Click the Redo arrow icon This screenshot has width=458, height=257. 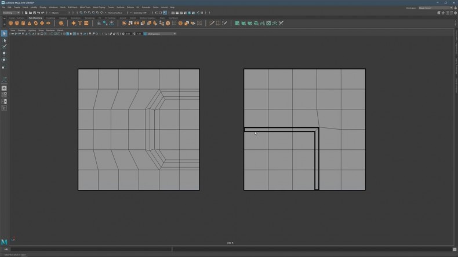click(x=43, y=13)
